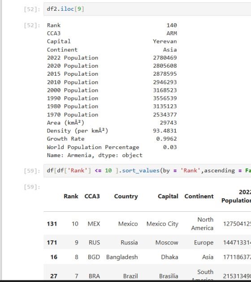Select the Rank column header
Viewport: 251px width, 282px height.
coord(71,196)
